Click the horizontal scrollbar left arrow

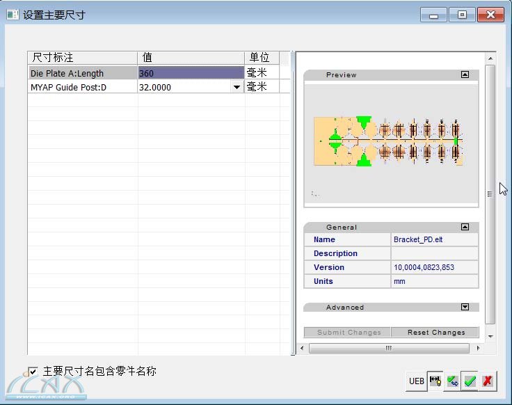coord(302,348)
